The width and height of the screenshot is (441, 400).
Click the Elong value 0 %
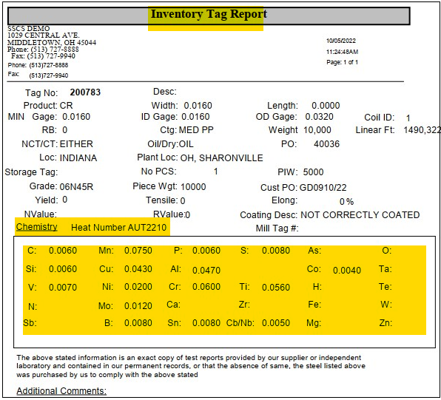pos(346,202)
